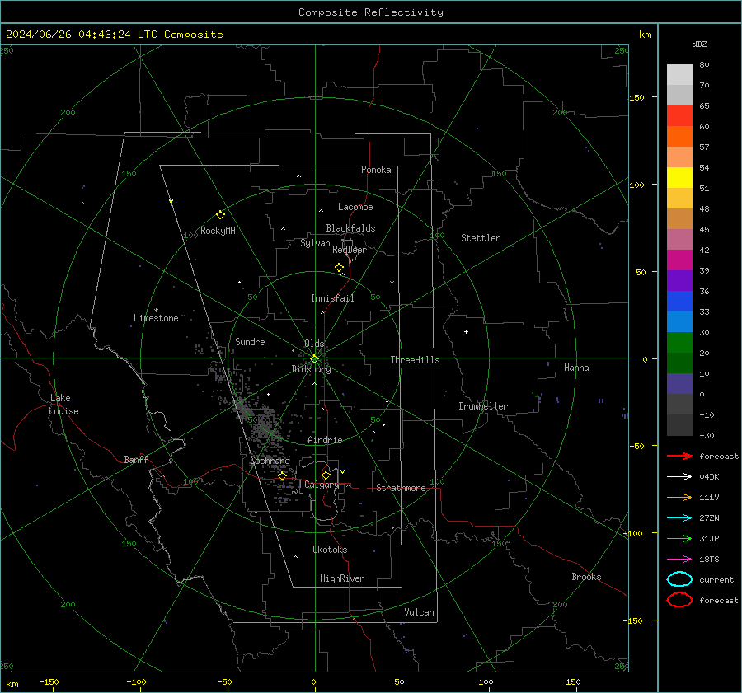Select the white 04DK arrow symbol
742x693 pixels.
click(679, 476)
